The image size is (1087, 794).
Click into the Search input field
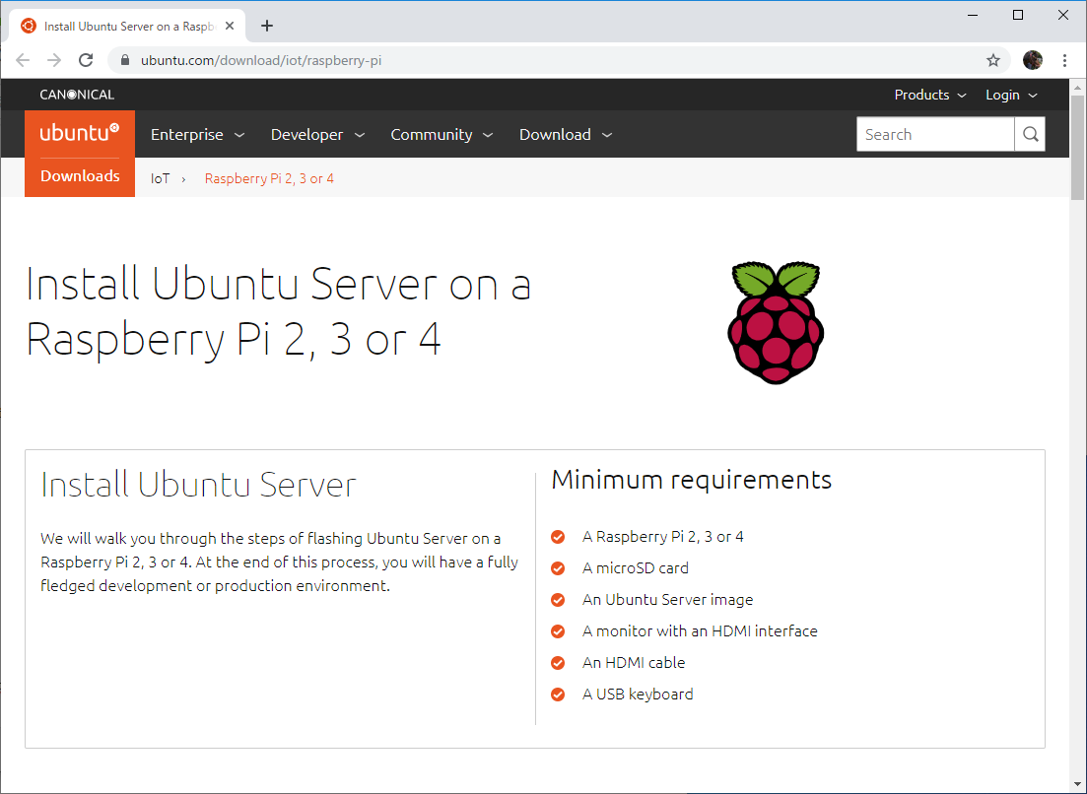point(935,134)
